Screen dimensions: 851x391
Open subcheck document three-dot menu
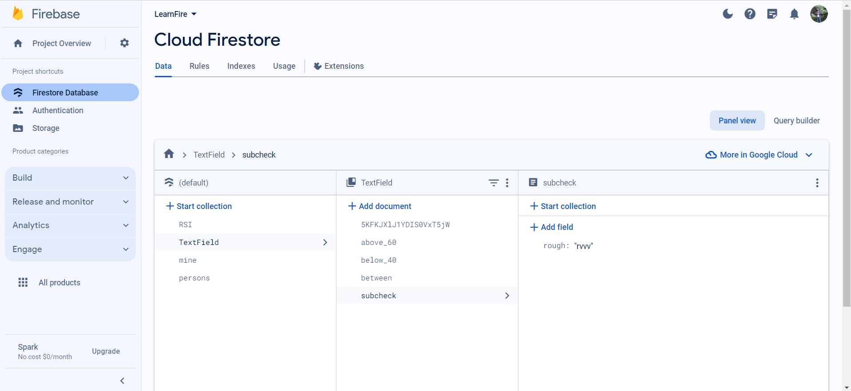pyautogui.click(x=817, y=183)
